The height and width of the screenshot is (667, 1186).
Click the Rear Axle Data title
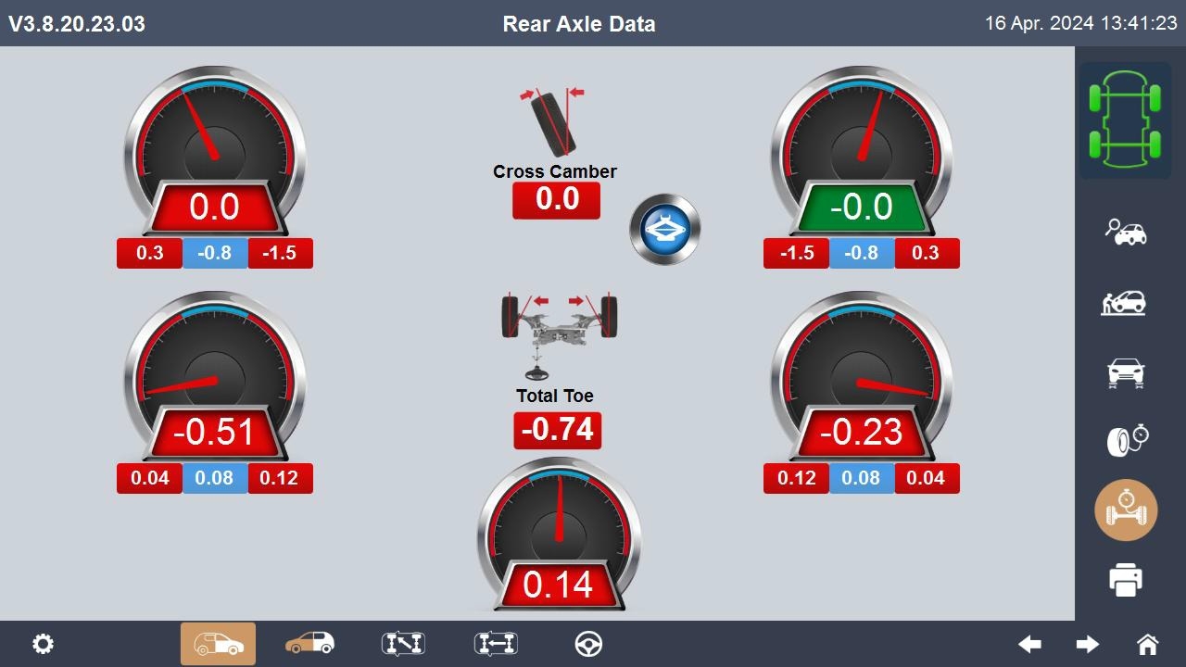(x=579, y=24)
